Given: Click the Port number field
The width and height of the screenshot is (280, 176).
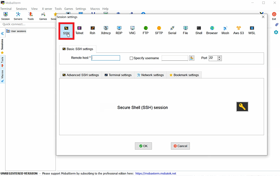Looking at the screenshot, I should (x=213, y=58).
